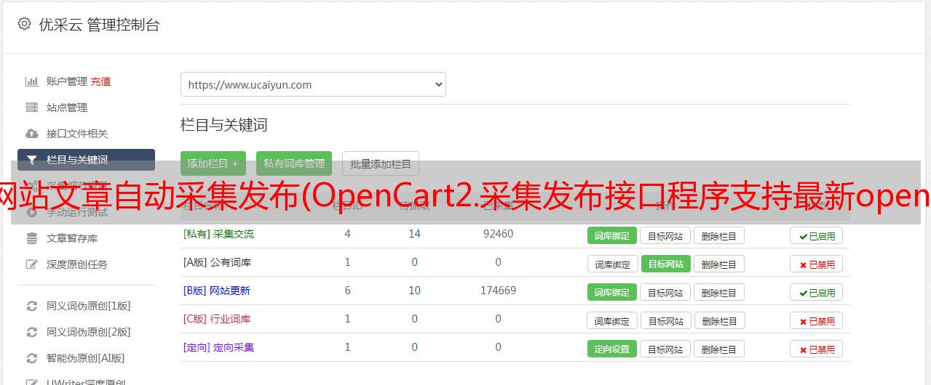Open 智能伪原创[AI版] in the sidebar
The width and height of the screenshot is (931, 385).
[86, 358]
